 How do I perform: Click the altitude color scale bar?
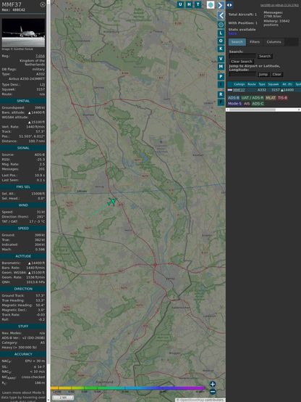click(127, 388)
